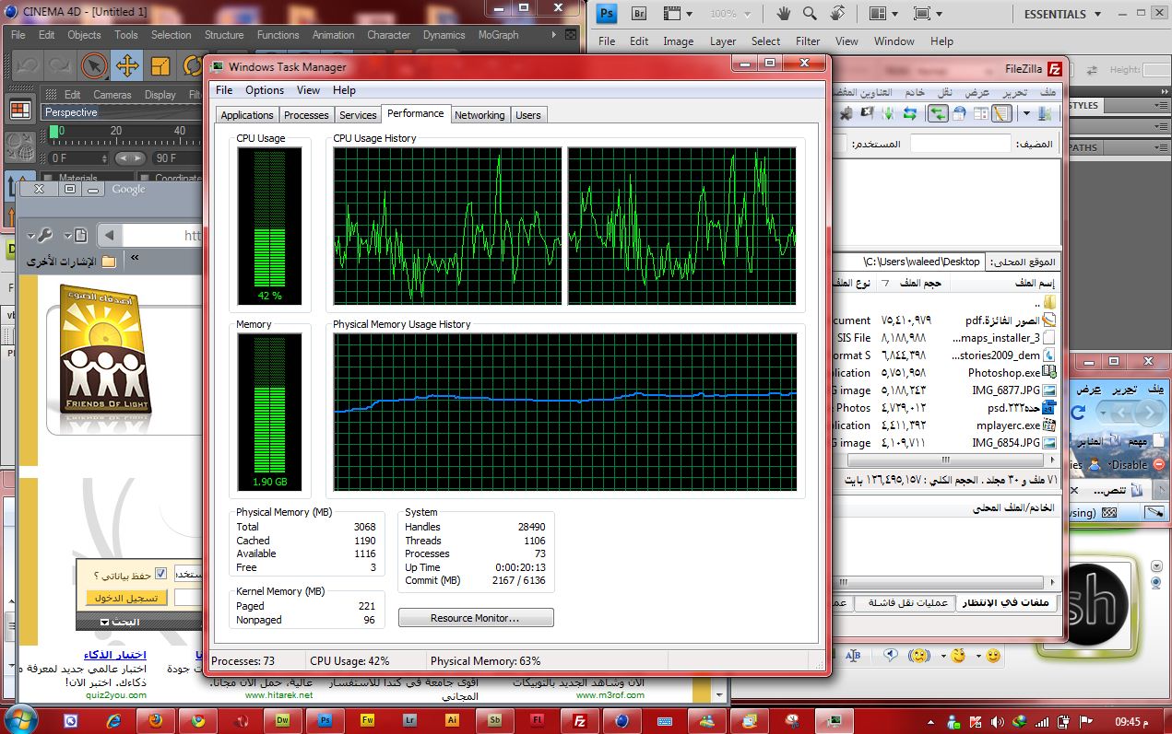Viewport: 1172px width, 734px height.
Task: Open the Animation menu in Cinema 4D
Action: click(333, 35)
